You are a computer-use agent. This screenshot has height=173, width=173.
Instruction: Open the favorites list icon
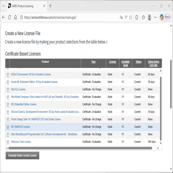(143, 17)
